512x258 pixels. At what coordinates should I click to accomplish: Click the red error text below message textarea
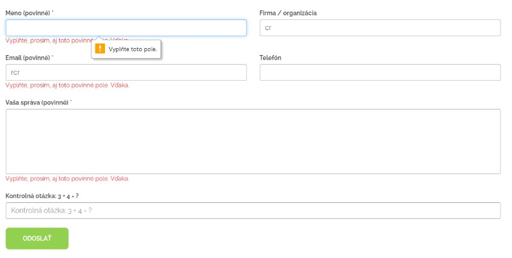pyautogui.click(x=67, y=179)
